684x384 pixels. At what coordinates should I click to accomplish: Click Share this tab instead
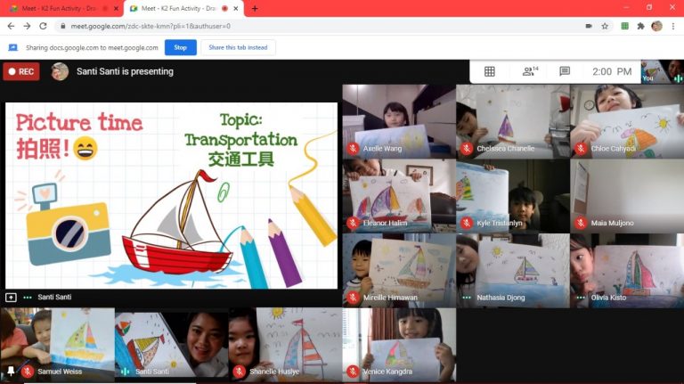(238, 47)
